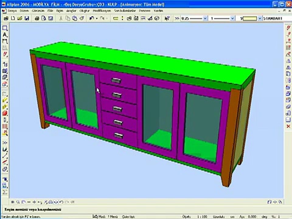
Task: Click the blank-page New document icon
Action: coord(13,18)
